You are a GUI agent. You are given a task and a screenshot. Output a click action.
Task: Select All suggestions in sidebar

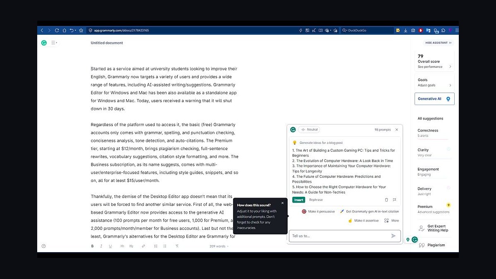(430, 119)
